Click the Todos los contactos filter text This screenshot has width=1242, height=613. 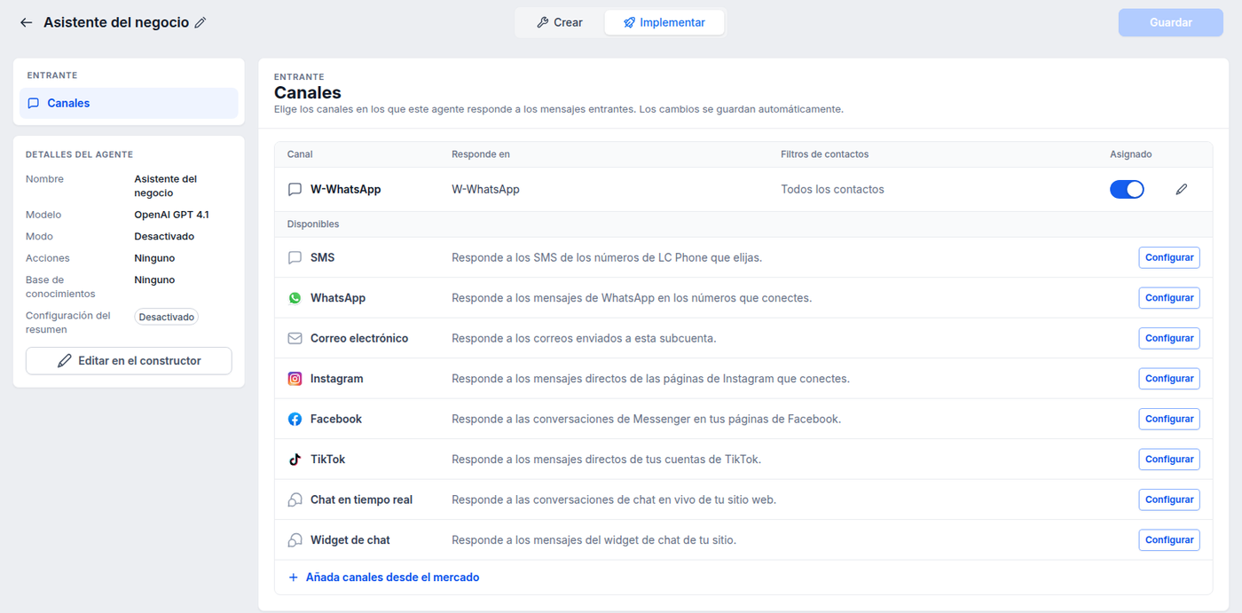[832, 189]
